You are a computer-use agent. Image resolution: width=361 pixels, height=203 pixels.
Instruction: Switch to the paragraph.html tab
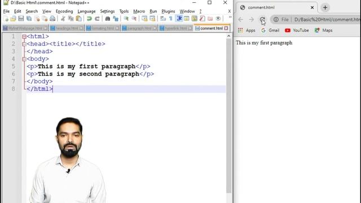[139, 28]
